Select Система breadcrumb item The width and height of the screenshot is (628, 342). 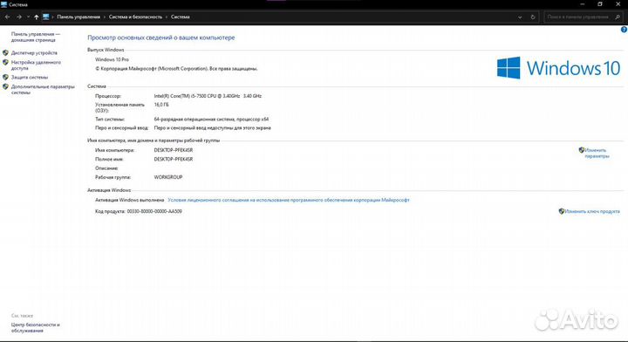pyautogui.click(x=181, y=17)
